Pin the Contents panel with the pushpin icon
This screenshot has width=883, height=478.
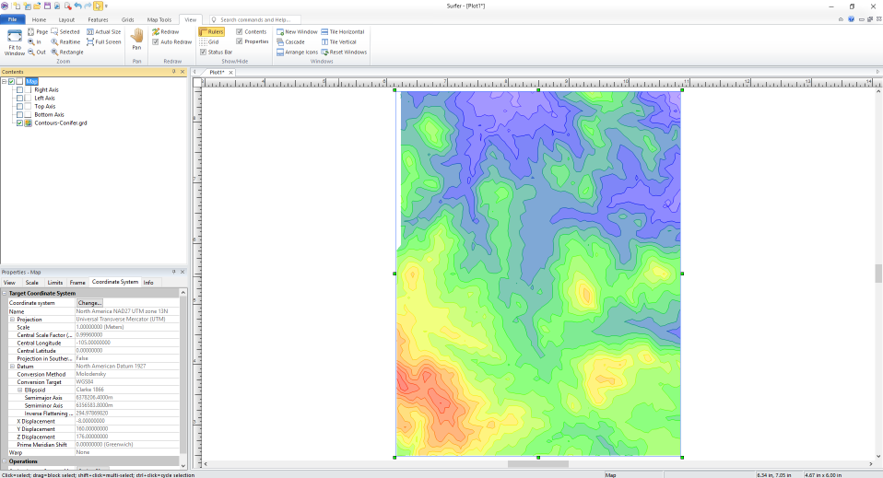(174, 72)
